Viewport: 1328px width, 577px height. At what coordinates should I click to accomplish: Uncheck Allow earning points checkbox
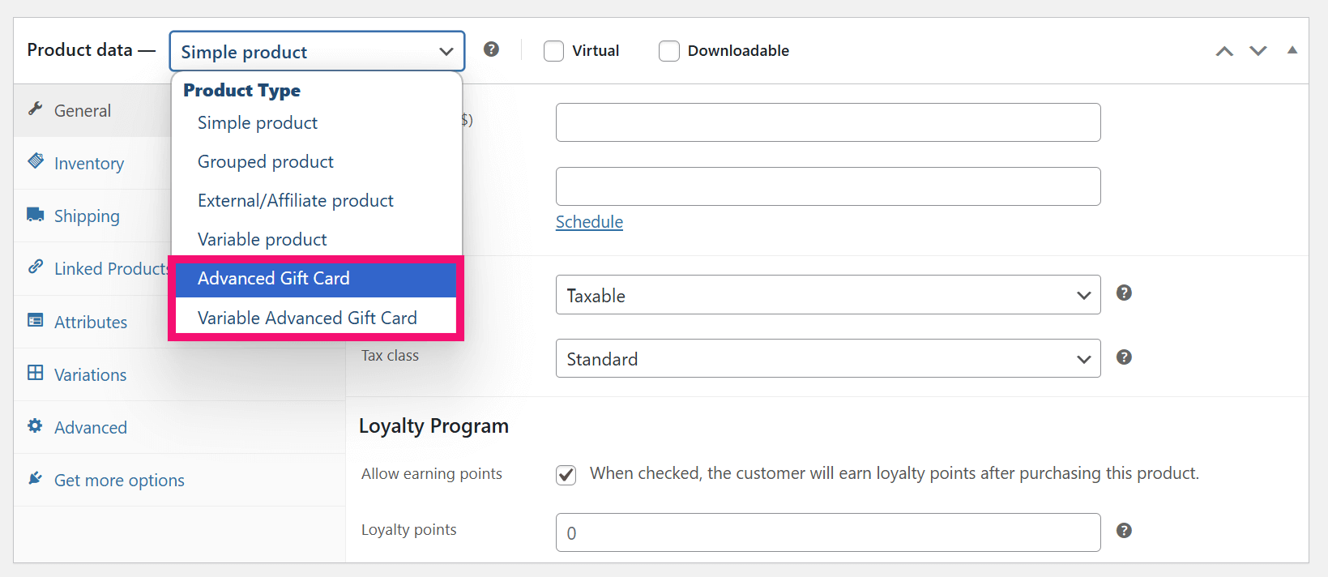tap(566, 475)
